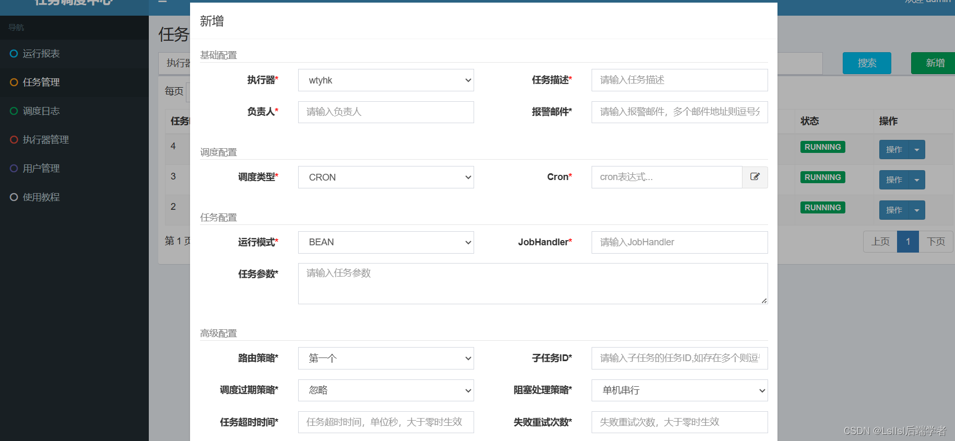This screenshot has width=955, height=441.
Task: Expand the 操作 caret for task 2 row
Action: [917, 210]
